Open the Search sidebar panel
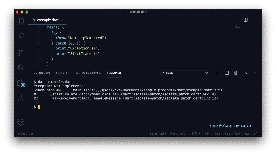The image size is (276, 155). pos(21,37)
